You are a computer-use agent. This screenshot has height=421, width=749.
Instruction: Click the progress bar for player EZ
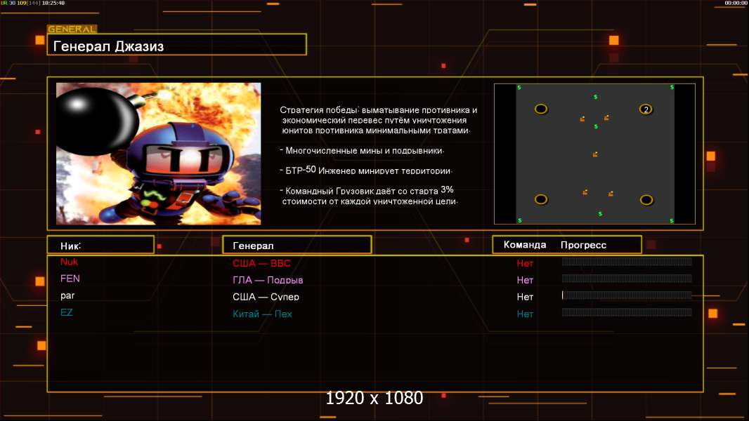tap(626, 312)
